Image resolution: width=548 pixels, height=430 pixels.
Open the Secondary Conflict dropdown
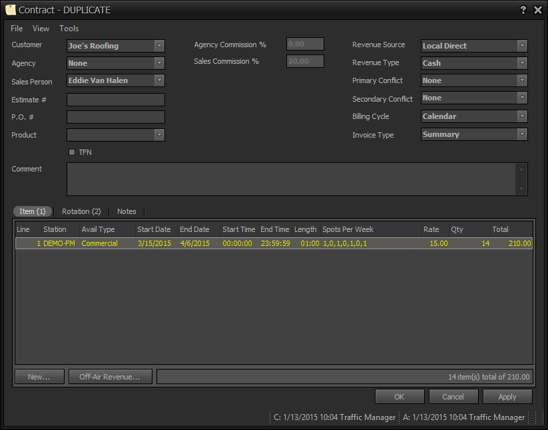(522, 98)
